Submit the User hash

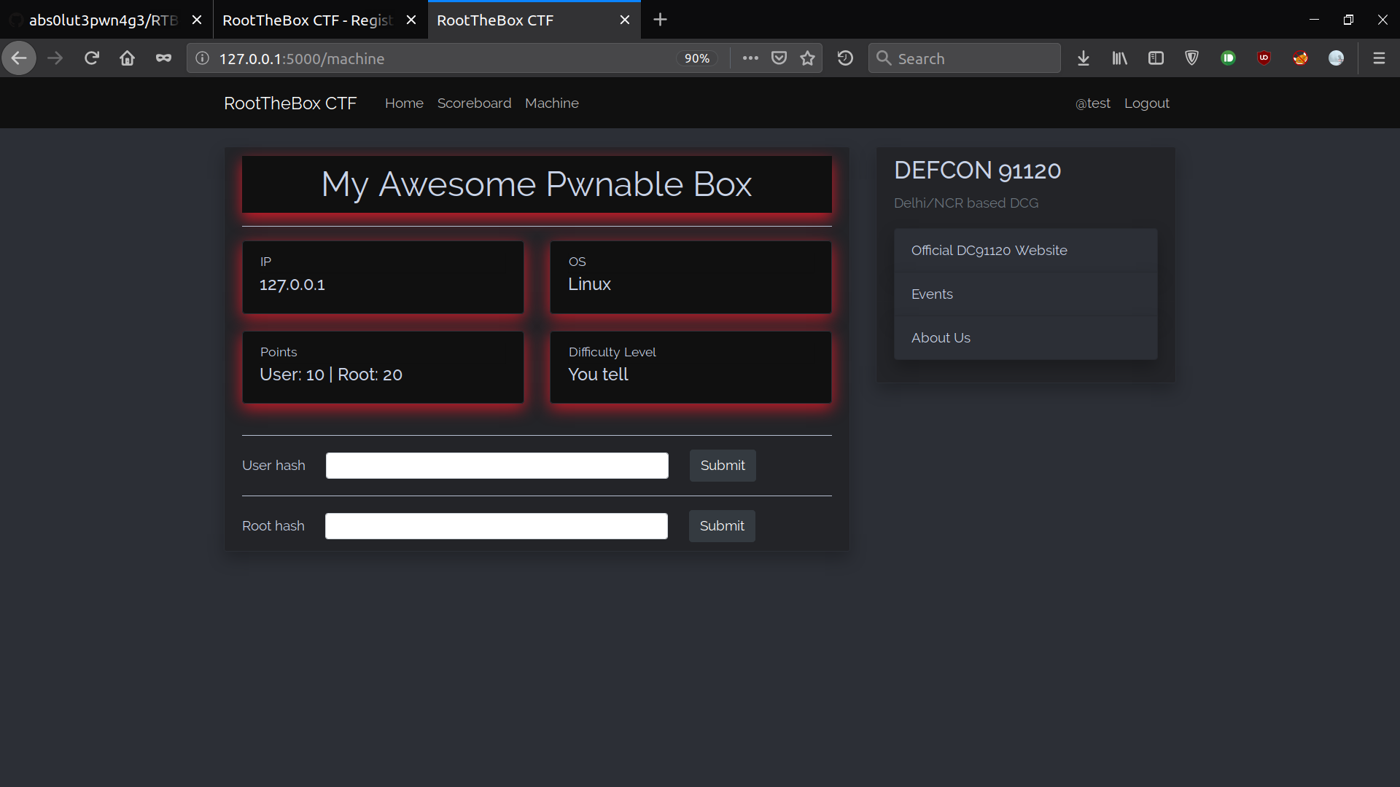(722, 466)
